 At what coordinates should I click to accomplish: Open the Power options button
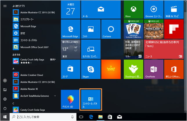pos(5,108)
